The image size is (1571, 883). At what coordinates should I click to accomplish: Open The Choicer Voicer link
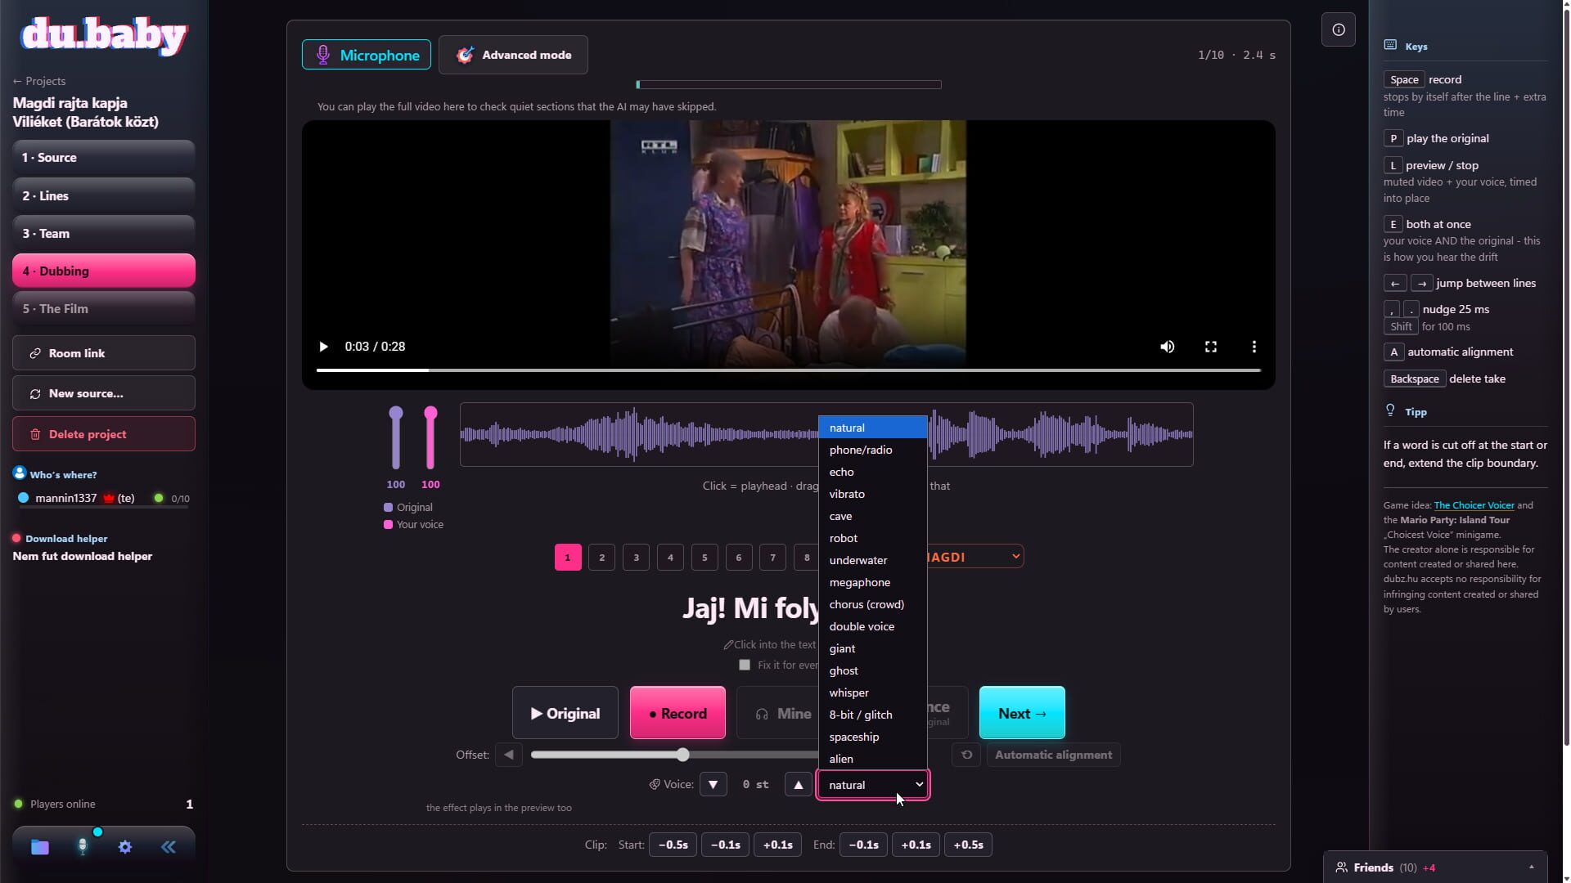[1474, 505]
